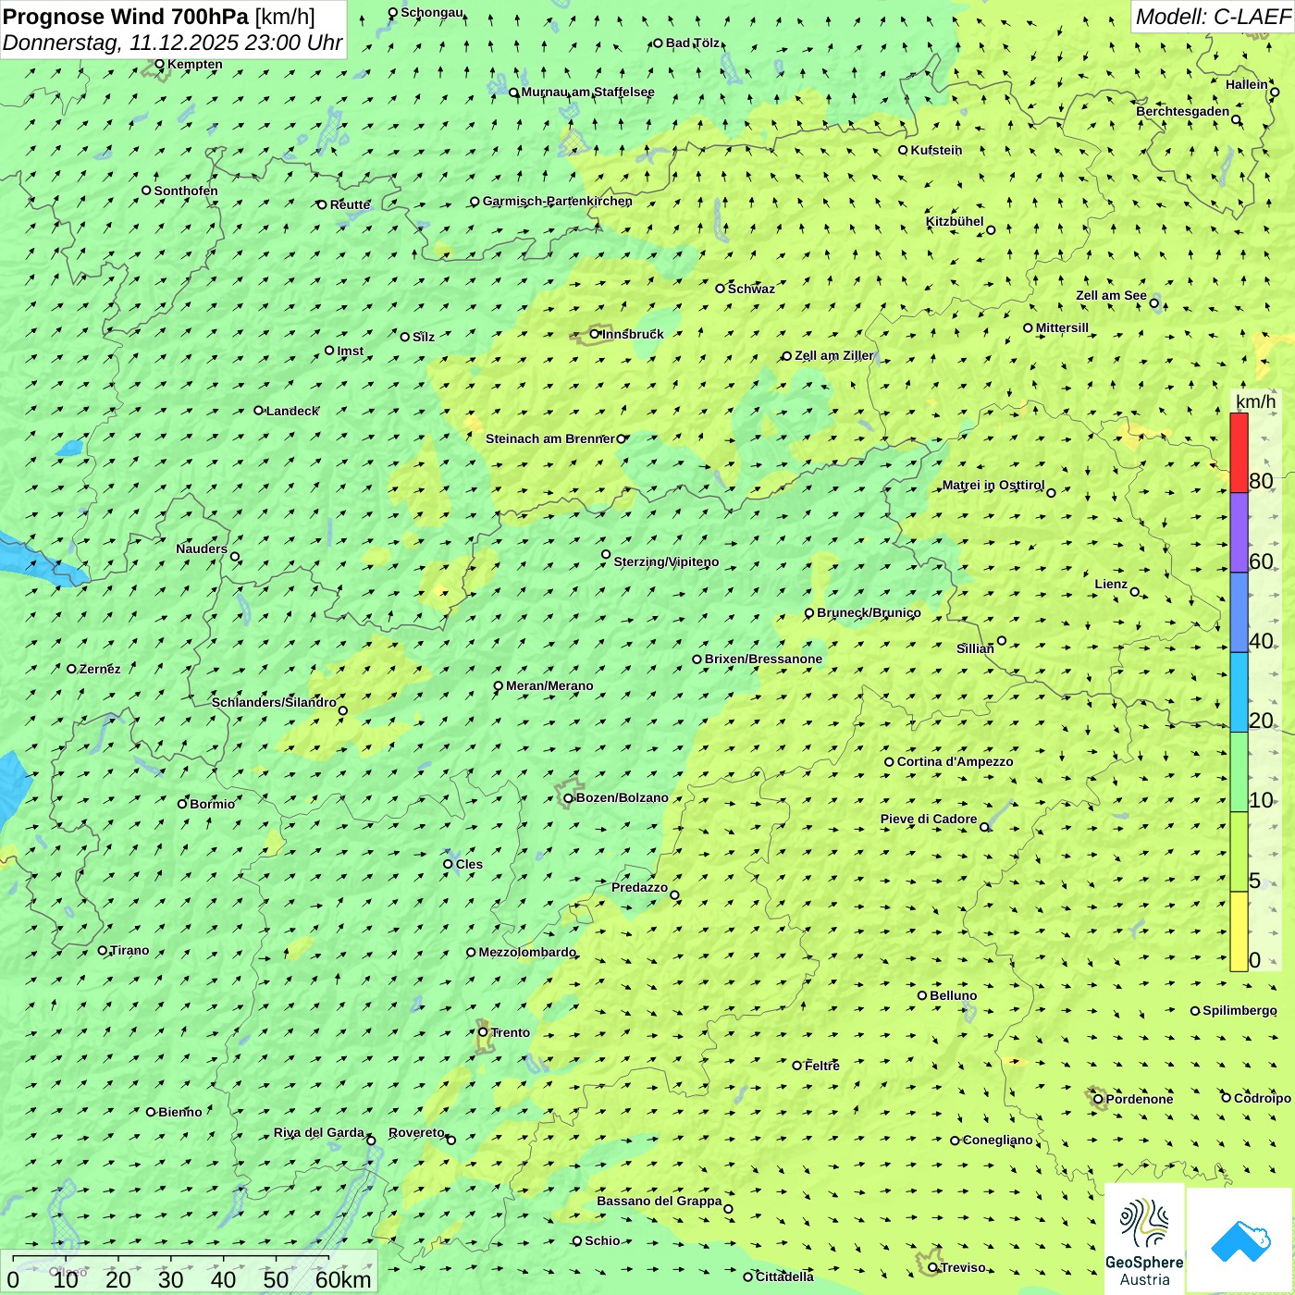Click the 'Berchtesgaden' label

1183,111
